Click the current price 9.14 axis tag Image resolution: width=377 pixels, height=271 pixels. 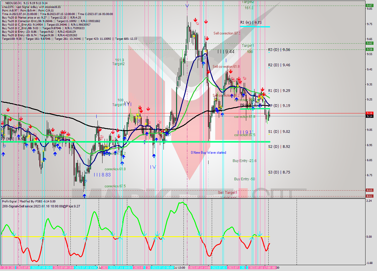click(x=369, y=116)
